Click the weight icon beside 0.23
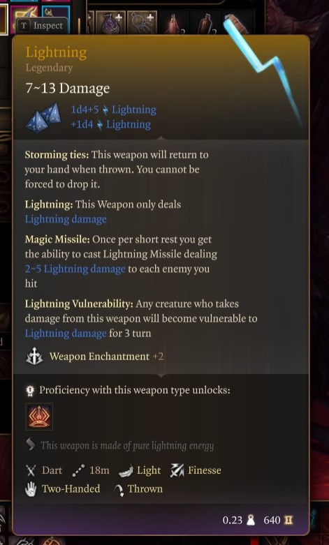Viewport: 329px width, 545px height. (250, 521)
